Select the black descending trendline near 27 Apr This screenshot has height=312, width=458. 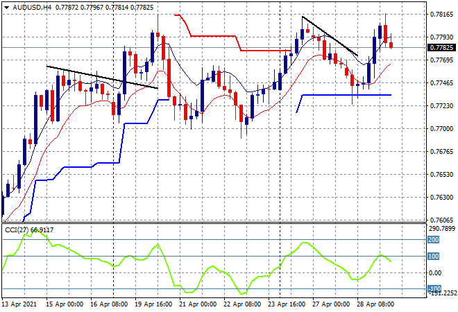330,36
